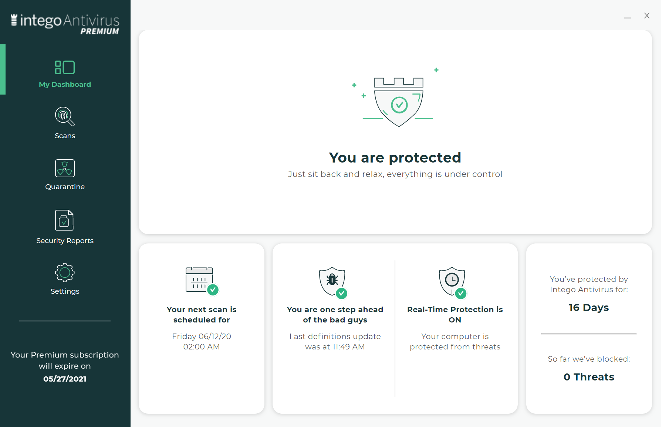Select the My Dashboard menu label

coord(65,85)
